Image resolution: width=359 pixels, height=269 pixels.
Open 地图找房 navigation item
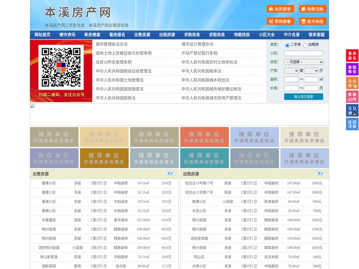[242, 35]
